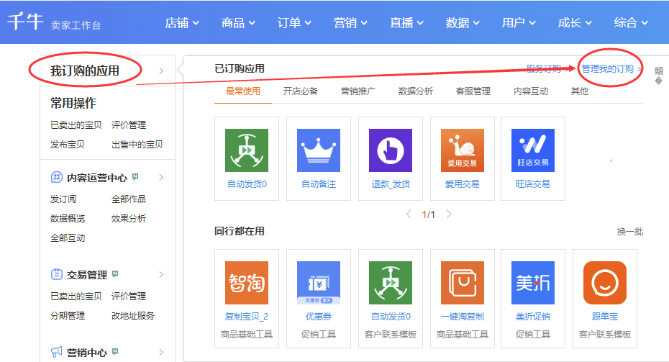Click the 管理我的订购 link
Screen dimensions: 669x362
[608, 69]
